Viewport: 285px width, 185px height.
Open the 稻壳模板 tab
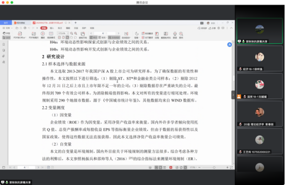click(21, 23)
